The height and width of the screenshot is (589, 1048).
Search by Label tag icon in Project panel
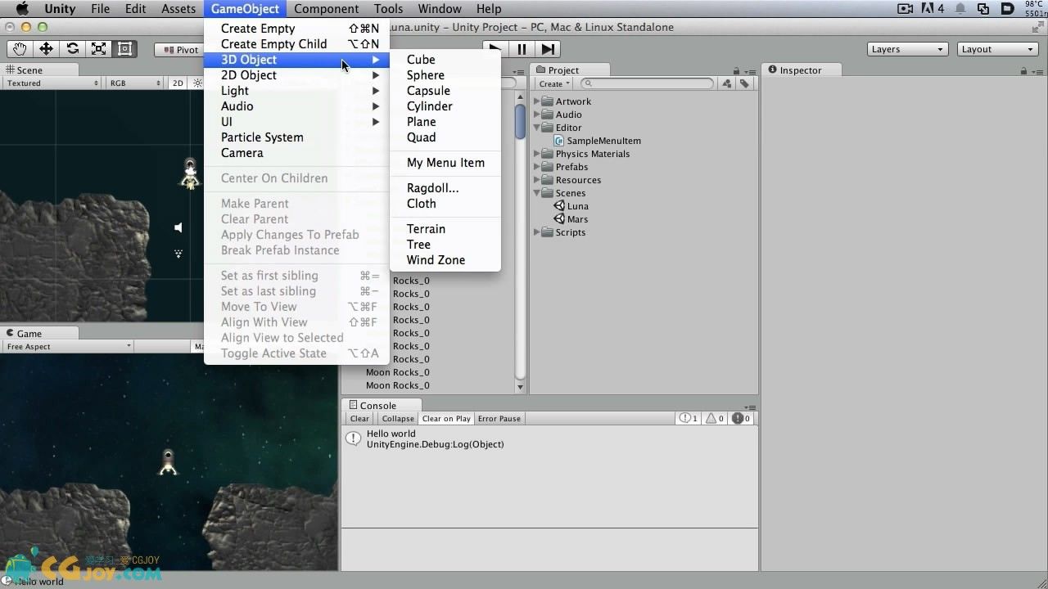744,83
